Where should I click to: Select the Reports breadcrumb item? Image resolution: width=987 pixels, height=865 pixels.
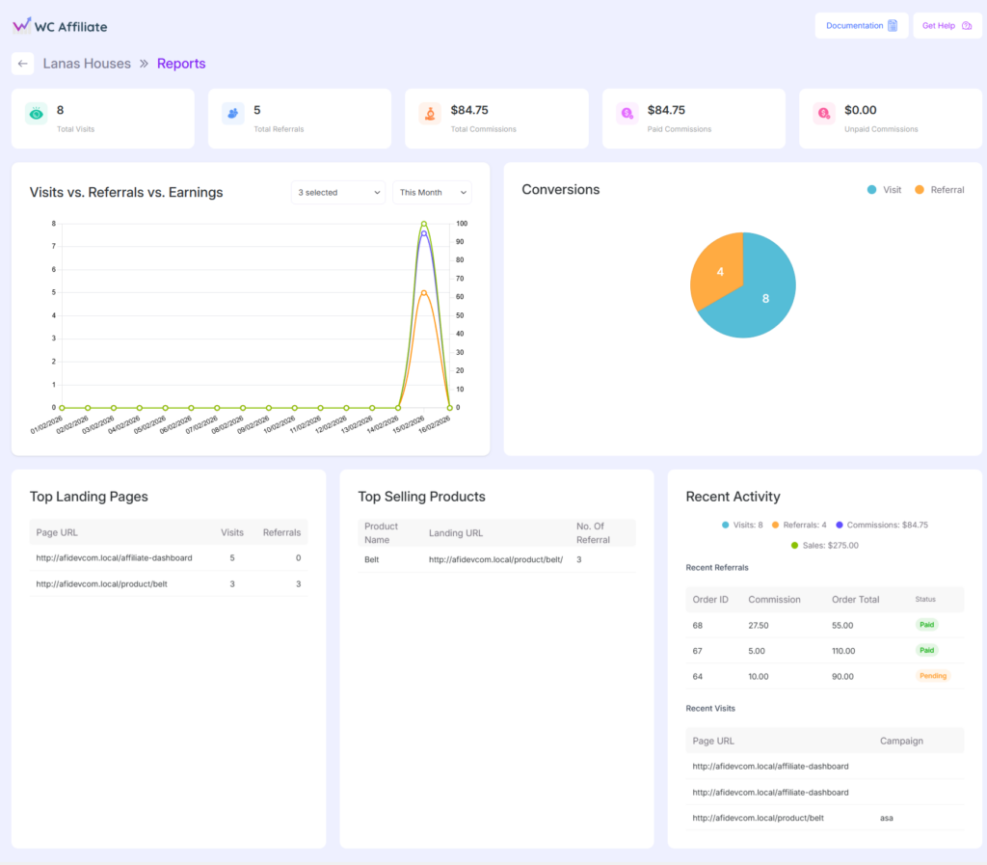point(181,64)
